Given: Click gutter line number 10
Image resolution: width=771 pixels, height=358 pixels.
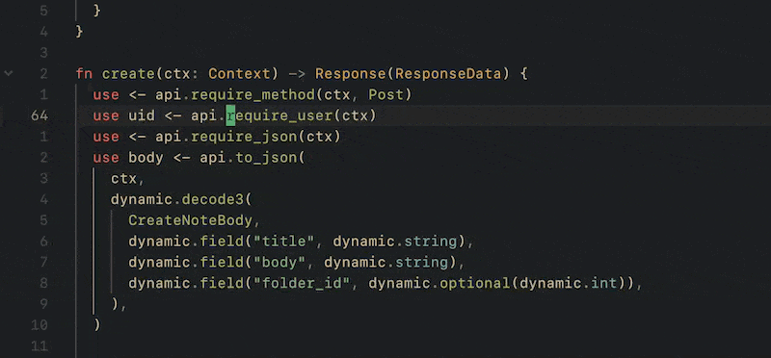Looking at the screenshot, I should [39, 325].
